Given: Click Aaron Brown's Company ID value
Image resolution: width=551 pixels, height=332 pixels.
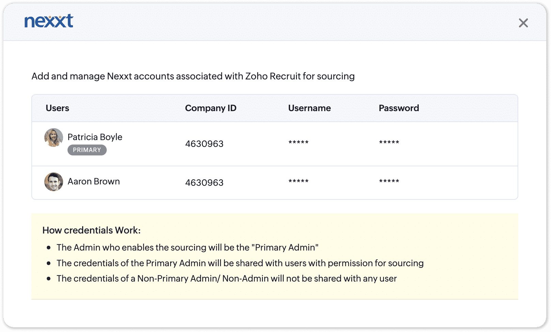Looking at the screenshot, I should pyautogui.click(x=204, y=183).
